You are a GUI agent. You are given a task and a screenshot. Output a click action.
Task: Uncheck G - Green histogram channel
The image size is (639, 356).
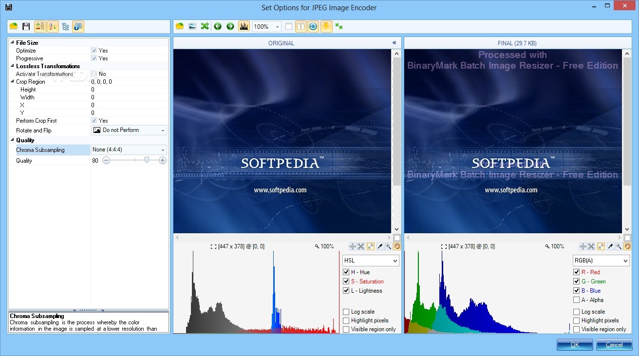[577, 281]
